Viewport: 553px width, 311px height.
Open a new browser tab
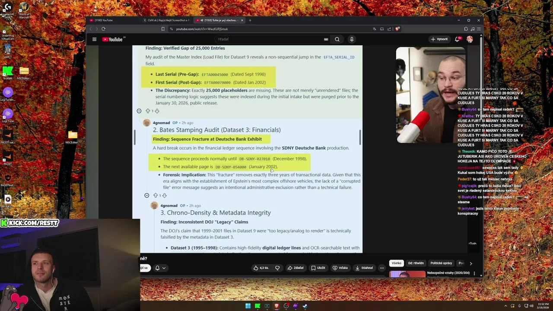(250, 20)
